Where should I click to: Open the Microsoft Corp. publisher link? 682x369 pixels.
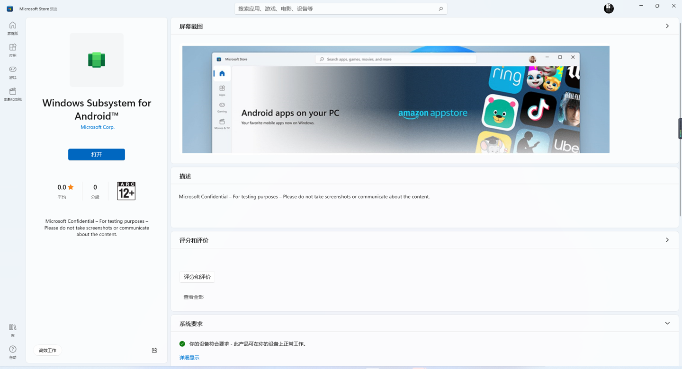click(98, 127)
